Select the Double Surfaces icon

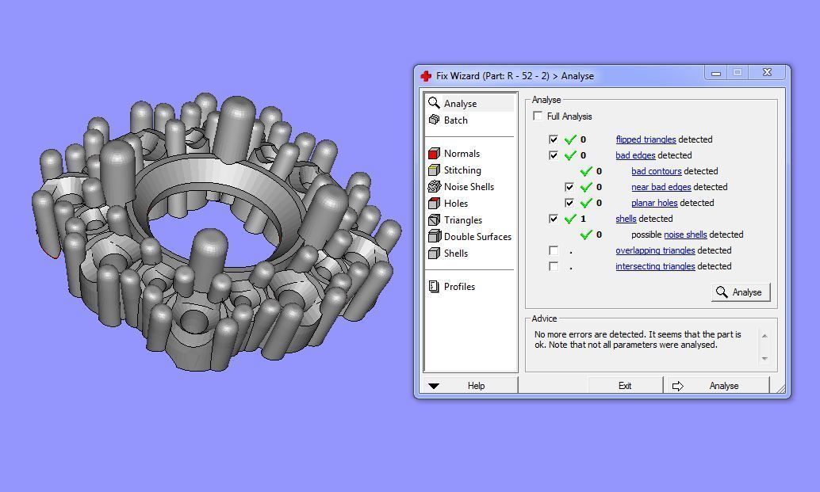pos(434,237)
